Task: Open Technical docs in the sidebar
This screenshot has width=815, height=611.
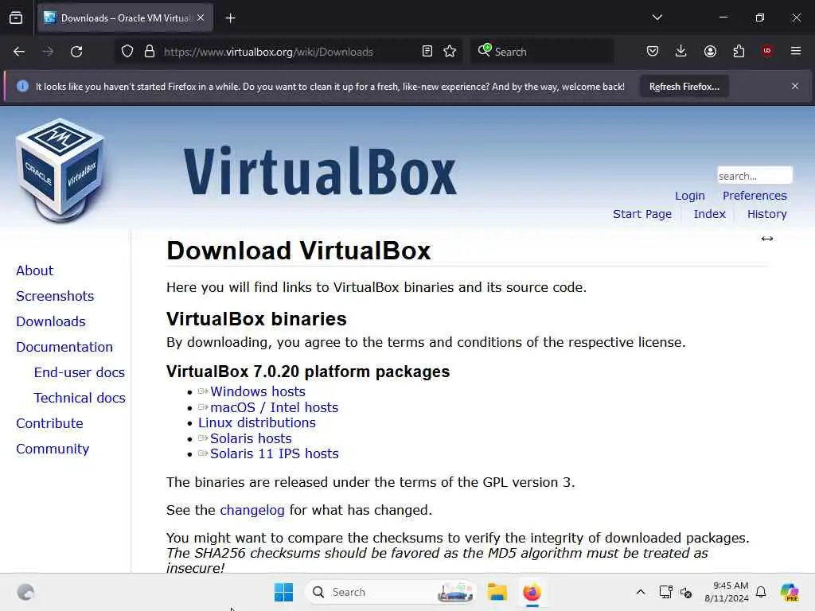Action: [x=80, y=398]
